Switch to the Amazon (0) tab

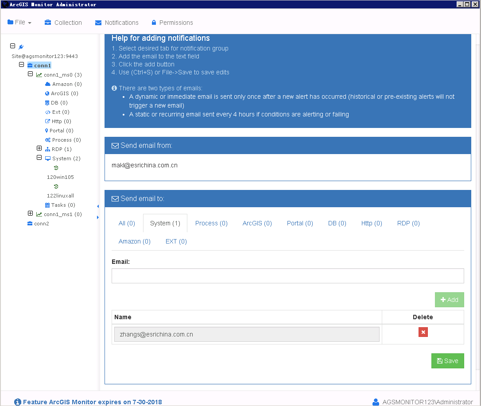pos(134,241)
